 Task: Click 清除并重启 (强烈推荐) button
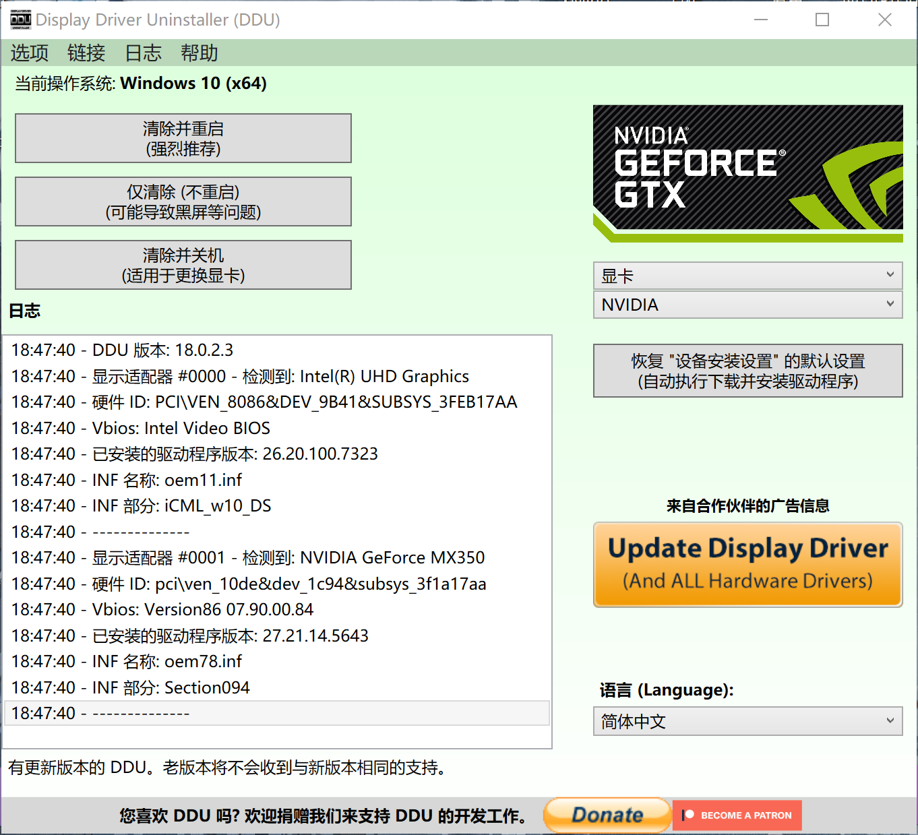click(183, 138)
